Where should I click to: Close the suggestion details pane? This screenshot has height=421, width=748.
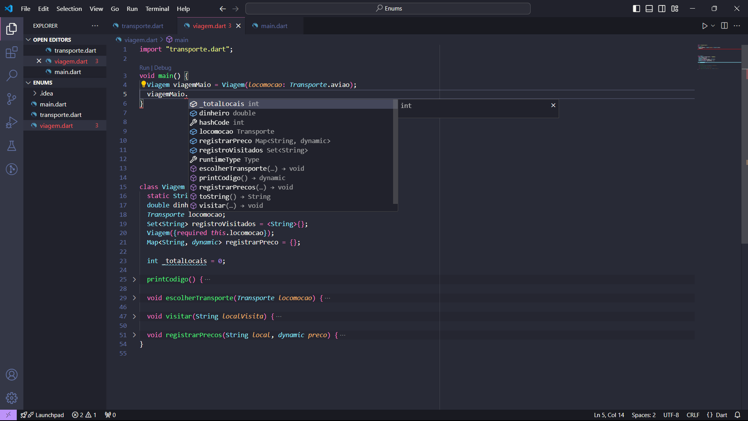pyautogui.click(x=553, y=105)
